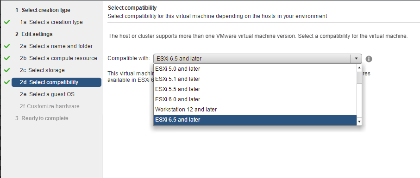Open the Compatible with dropdown arrow
Viewport: 420px width, 178px height.
[356, 59]
